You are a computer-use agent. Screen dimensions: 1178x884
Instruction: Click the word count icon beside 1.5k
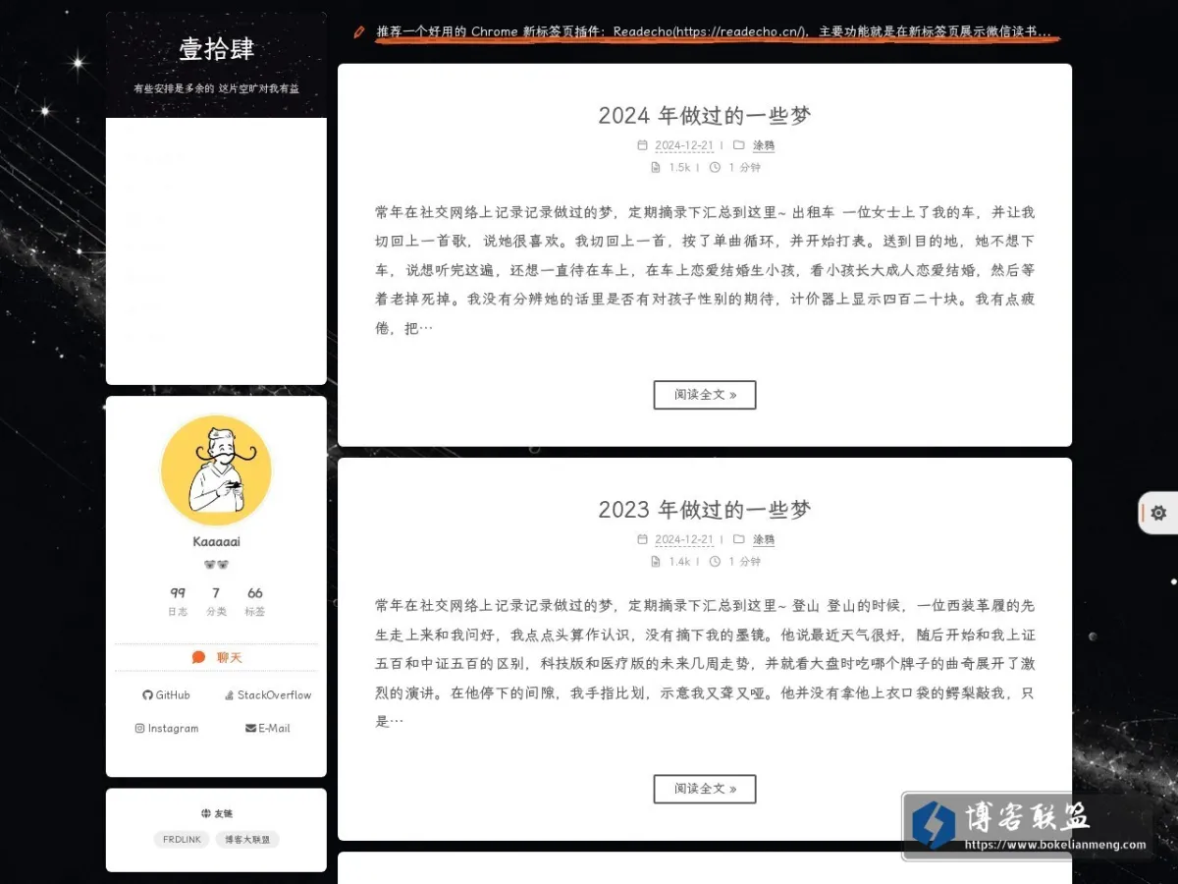pos(656,167)
